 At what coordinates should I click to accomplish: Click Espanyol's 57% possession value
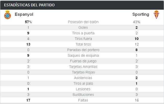28,22
